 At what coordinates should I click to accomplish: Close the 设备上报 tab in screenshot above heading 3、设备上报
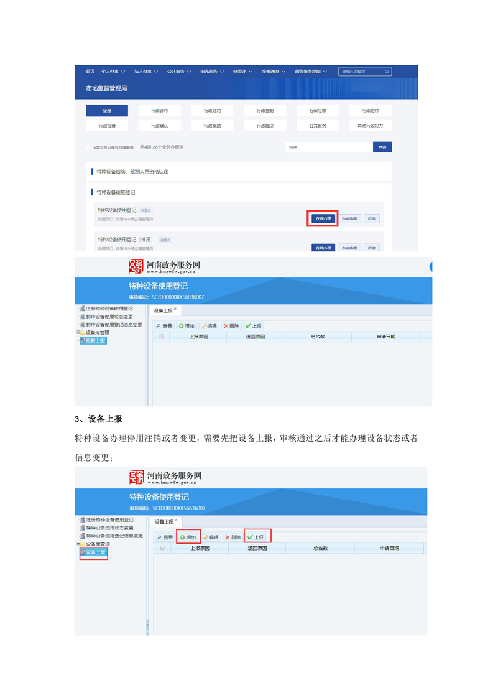coord(175,309)
